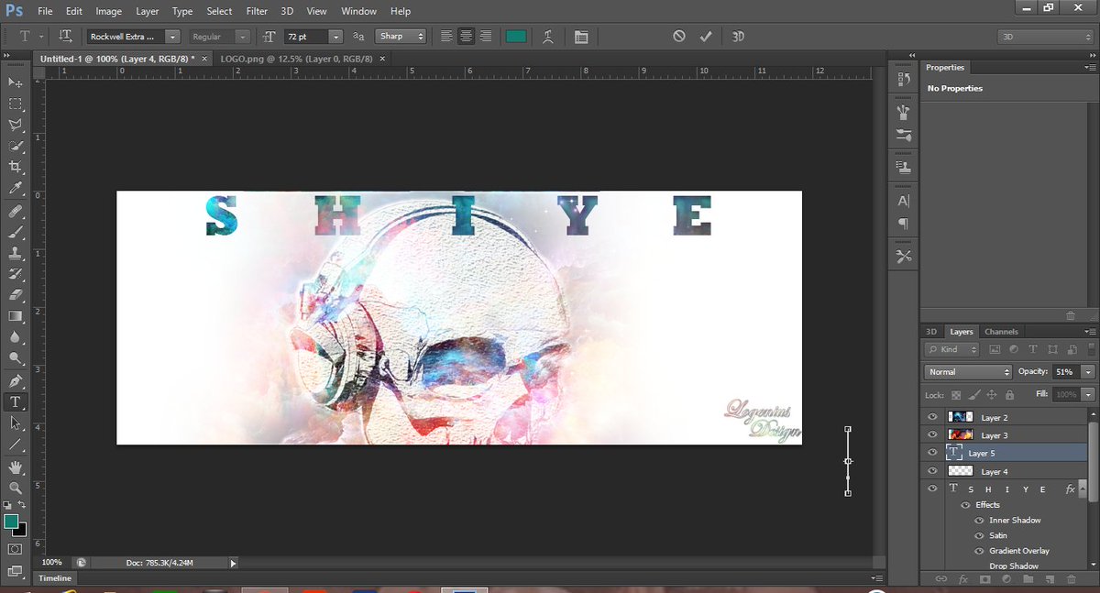Cancel current text edits
The height and width of the screenshot is (593, 1100).
[x=679, y=37]
